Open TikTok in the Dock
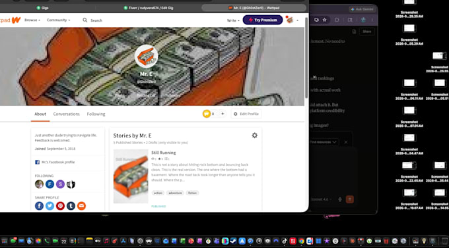This screenshot has height=248, width=449. (x=284, y=241)
